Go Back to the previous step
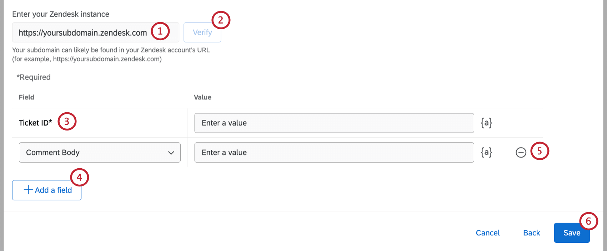This screenshot has height=251, width=607. (x=532, y=233)
